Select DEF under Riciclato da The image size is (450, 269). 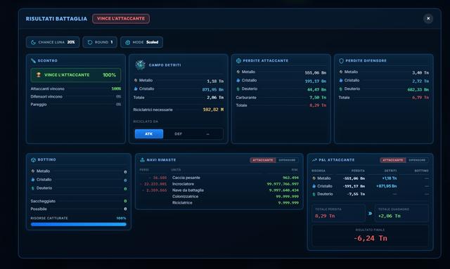pos(178,134)
